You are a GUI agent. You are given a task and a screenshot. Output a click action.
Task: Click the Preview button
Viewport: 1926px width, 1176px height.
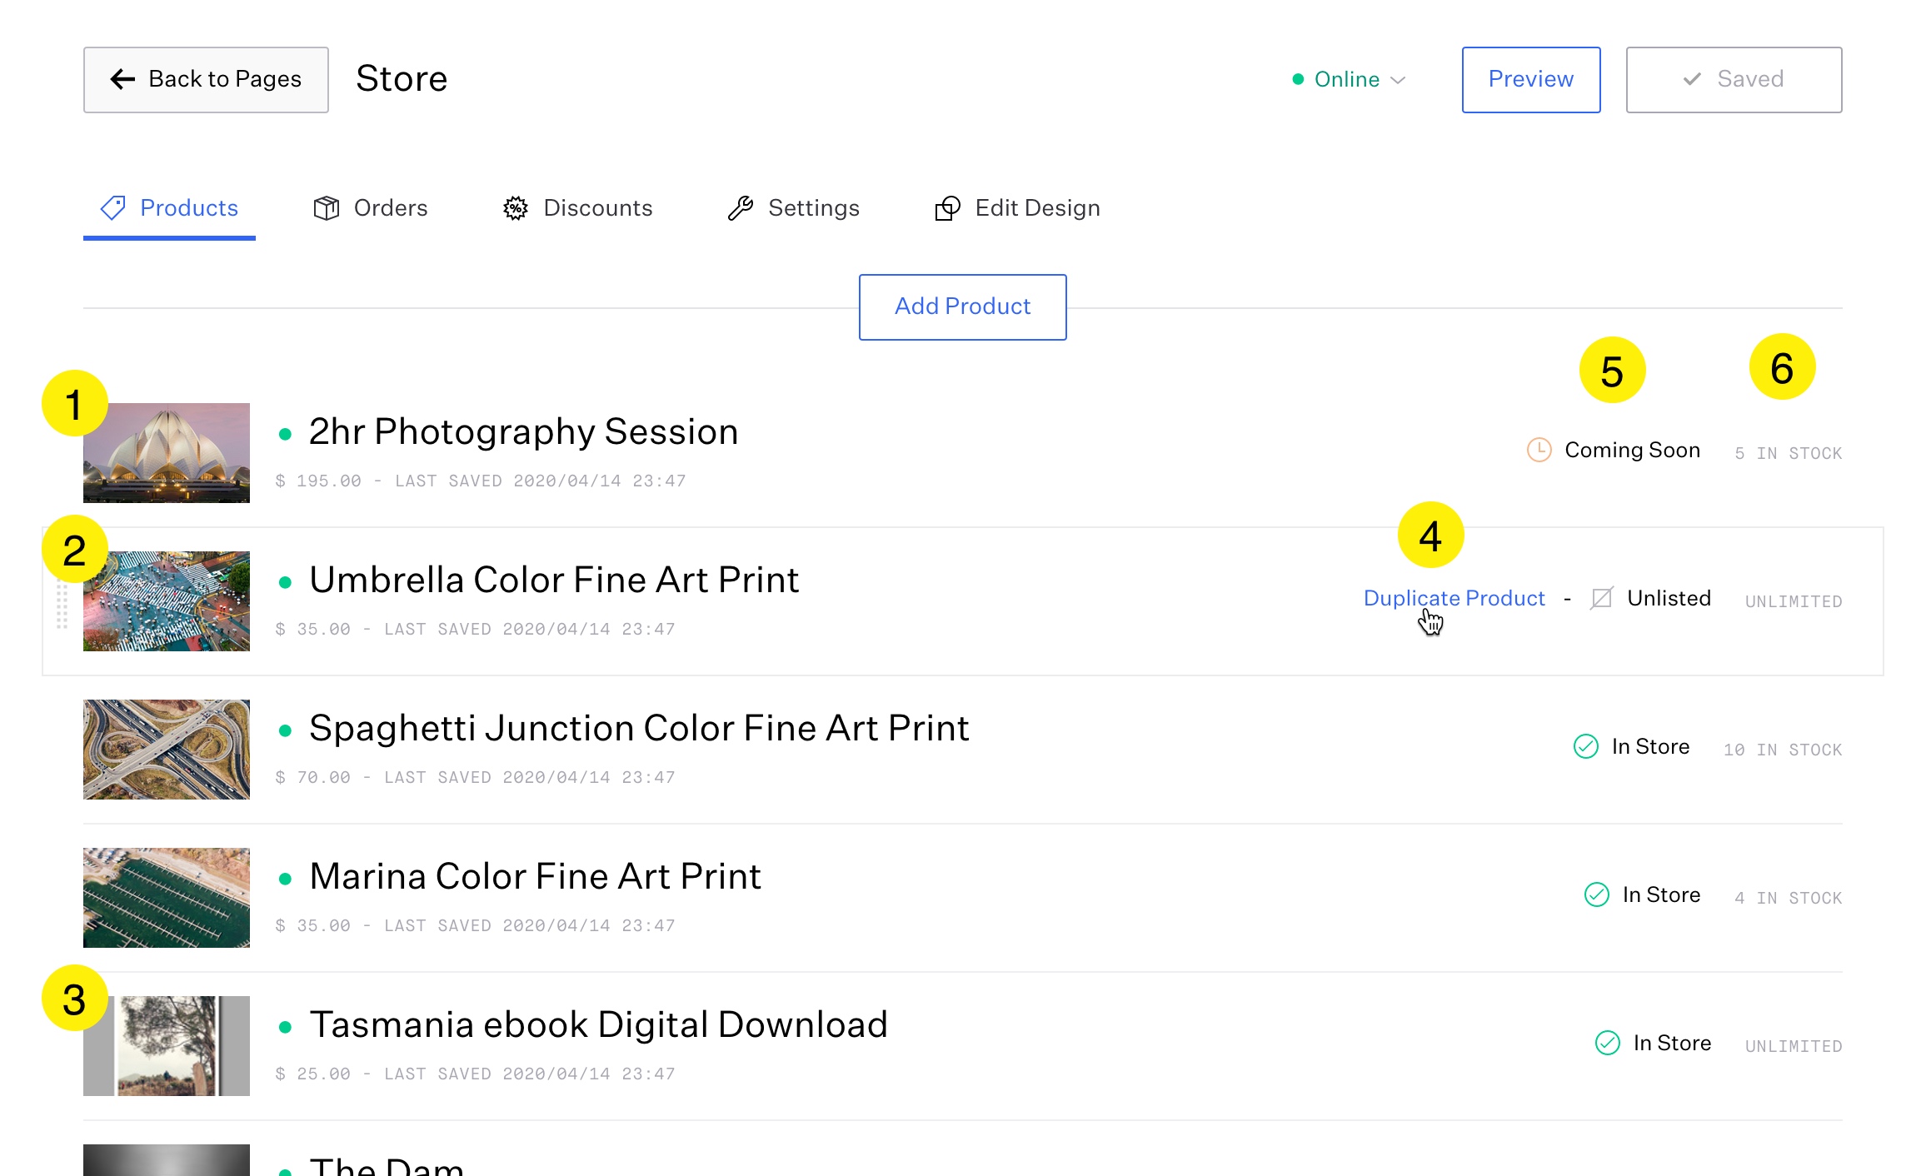(x=1530, y=80)
